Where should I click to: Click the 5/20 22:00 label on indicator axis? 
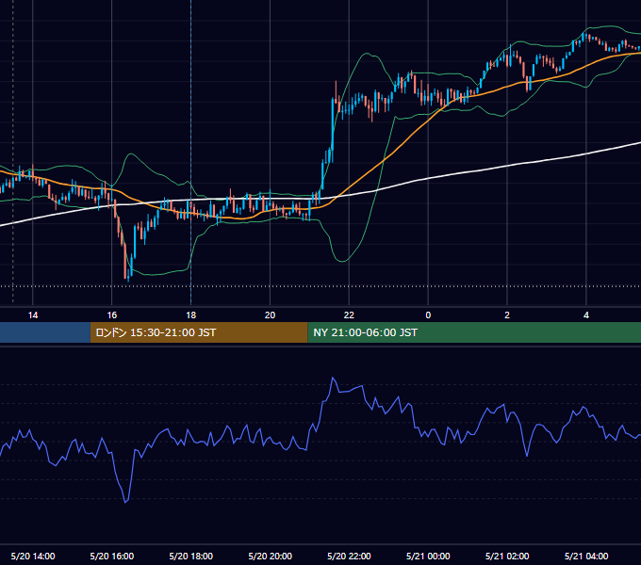coord(349,556)
